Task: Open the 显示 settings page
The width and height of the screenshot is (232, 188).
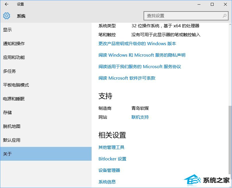Action: click(46, 30)
